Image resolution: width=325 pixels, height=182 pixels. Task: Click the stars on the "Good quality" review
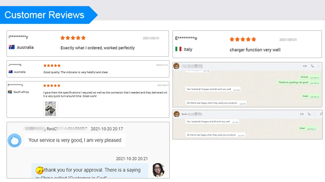52,65
